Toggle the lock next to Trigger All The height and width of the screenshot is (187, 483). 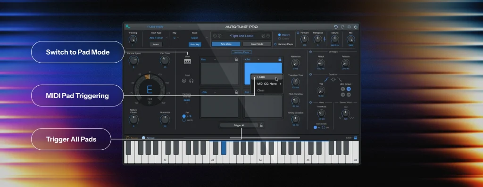[261, 125]
